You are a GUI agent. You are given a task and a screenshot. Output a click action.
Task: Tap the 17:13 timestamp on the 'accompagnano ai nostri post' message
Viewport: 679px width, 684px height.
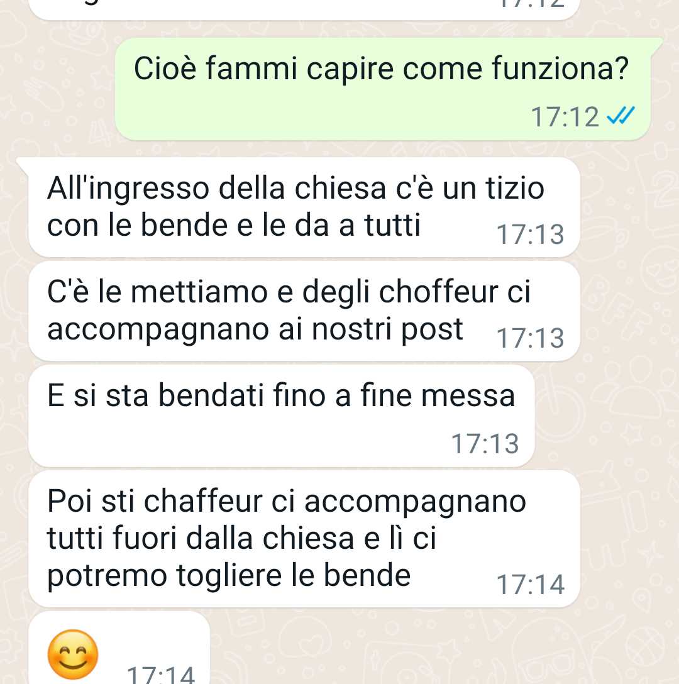tap(530, 338)
